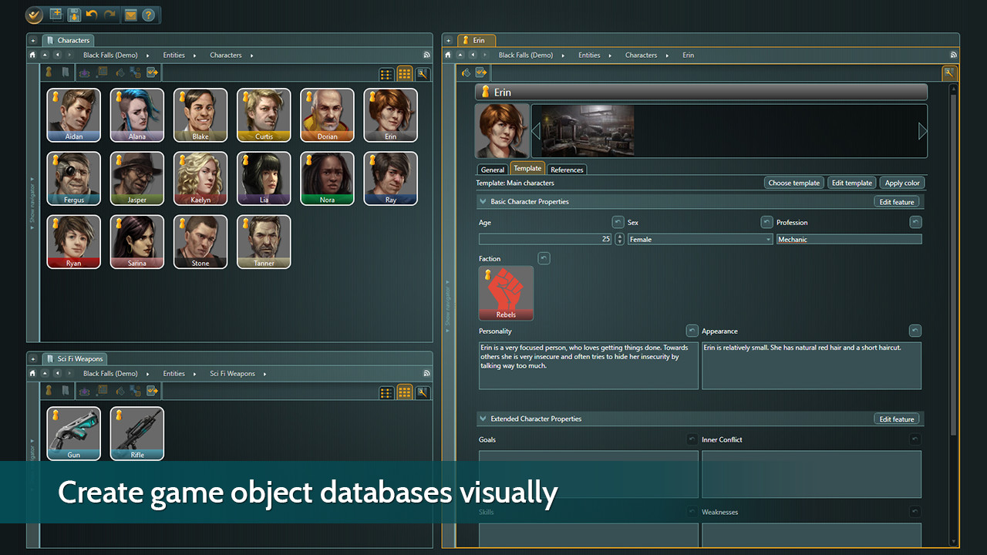Switch to the References tab
The image size is (987, 555).
tap(567, 169)
